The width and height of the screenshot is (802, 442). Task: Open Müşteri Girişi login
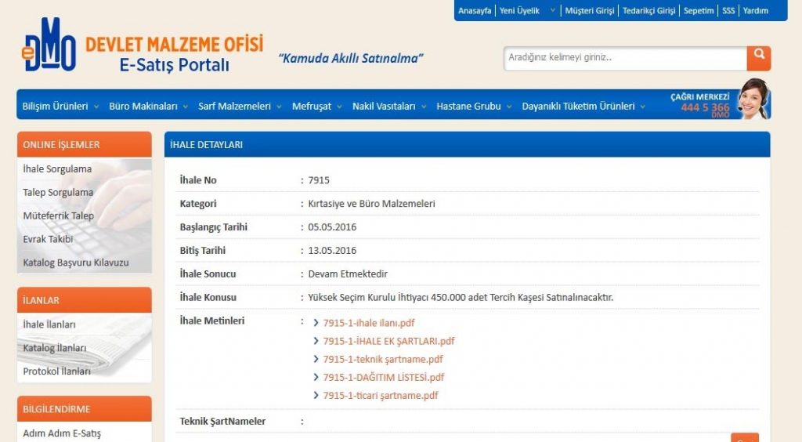pyautogui.click(x=589, y=11)
